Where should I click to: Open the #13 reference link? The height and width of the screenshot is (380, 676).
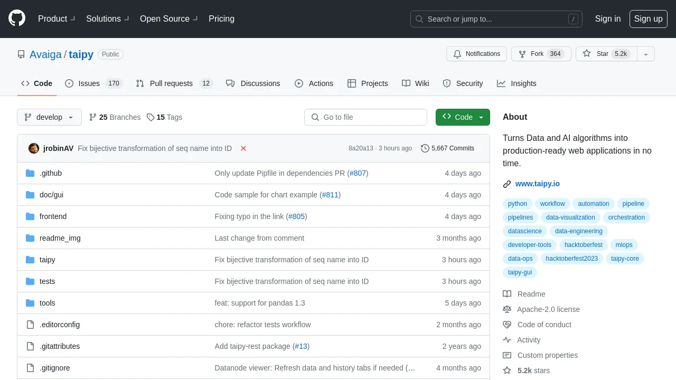click(x=301, y=346)
